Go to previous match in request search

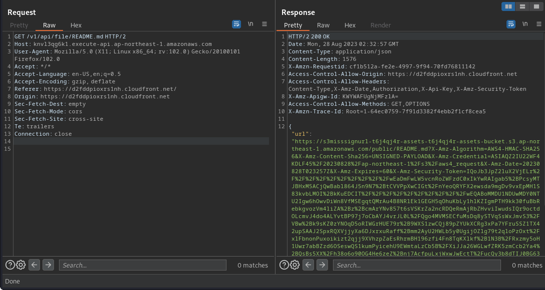34,265
